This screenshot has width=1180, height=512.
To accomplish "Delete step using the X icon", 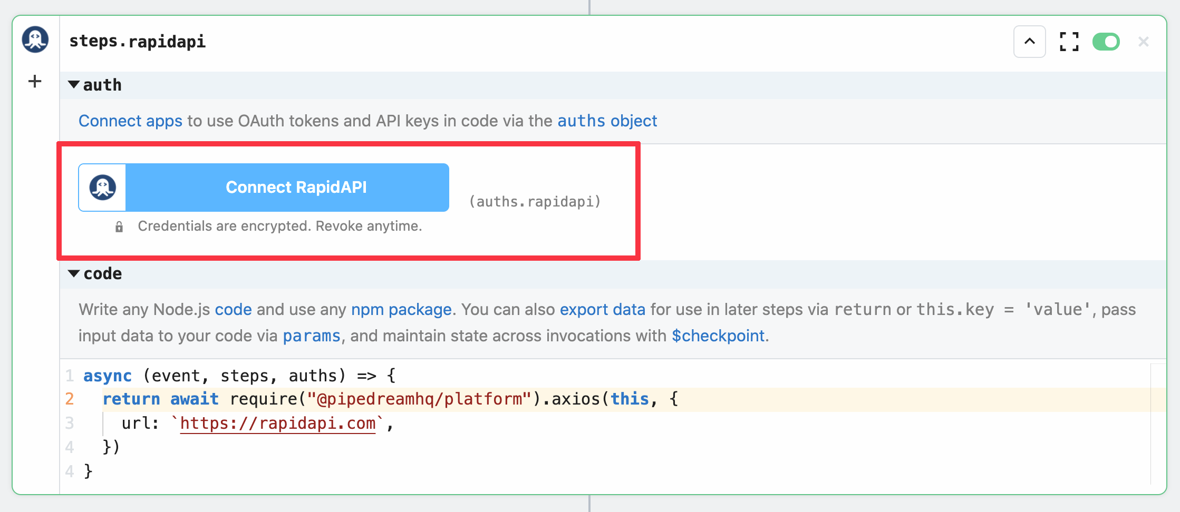I will click(1143, 42).
